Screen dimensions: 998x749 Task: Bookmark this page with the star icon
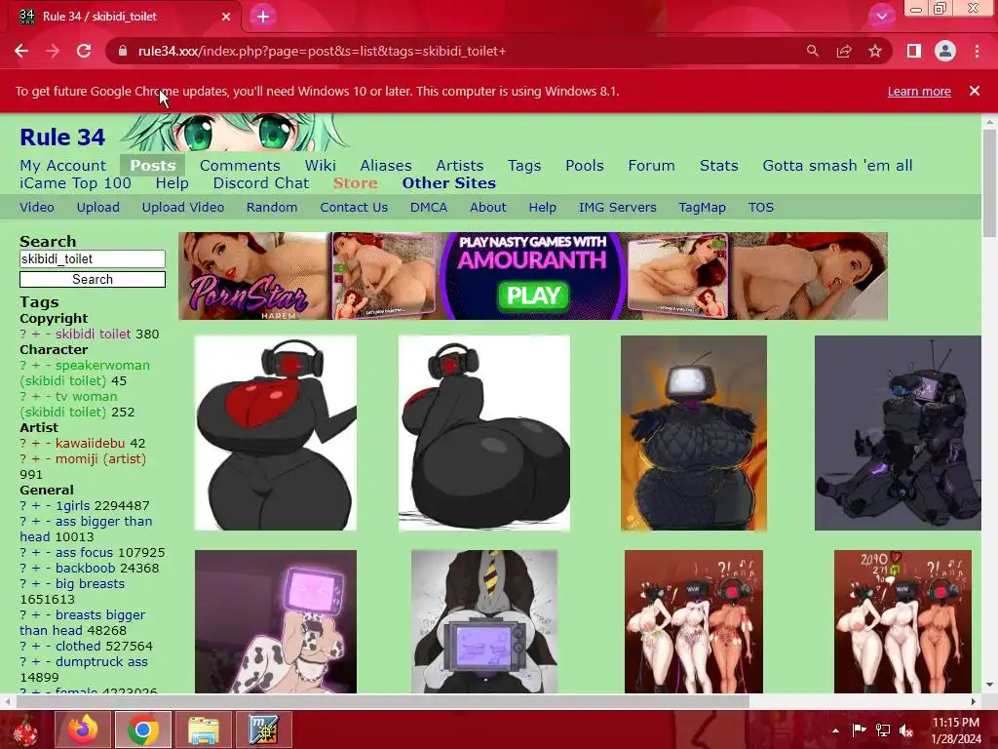(875, 51)
